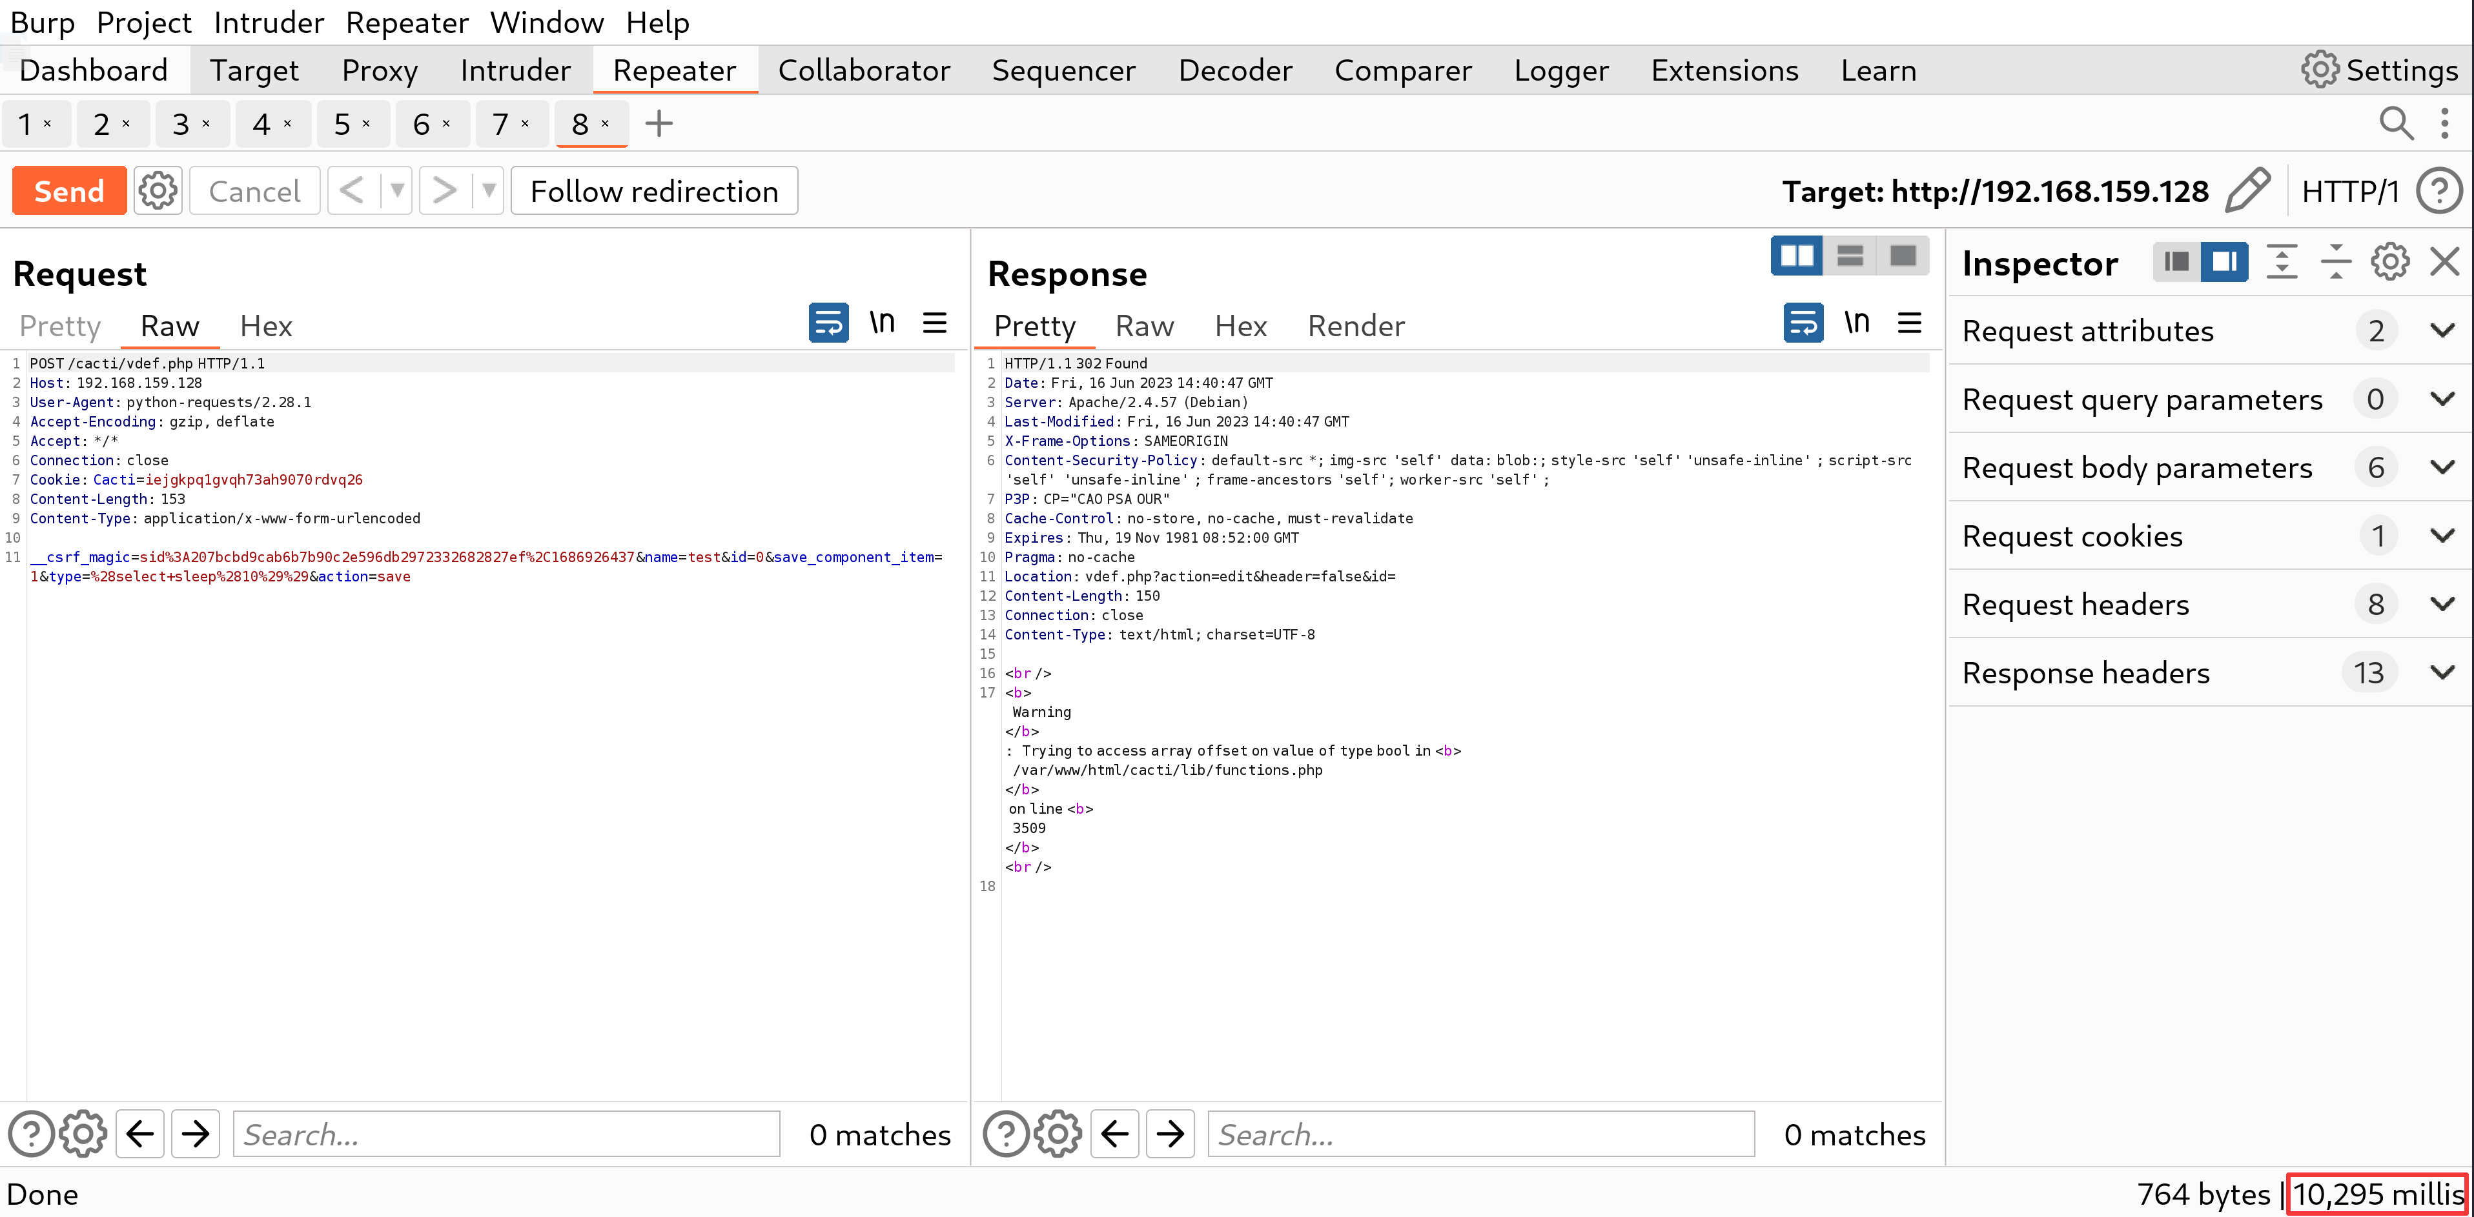
Task: Open the Inspector settings gear
Action: (x=2389, y=262)
